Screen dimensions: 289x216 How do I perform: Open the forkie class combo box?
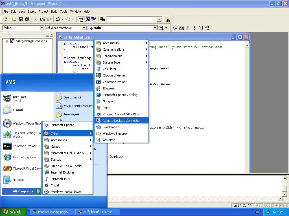[x=23, y=28]
